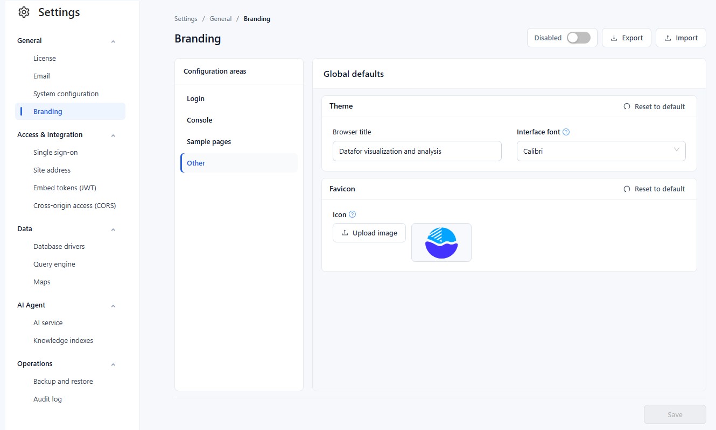The image size is (716, 430).
Task: Click the Export button
Action: click(627, 38)
